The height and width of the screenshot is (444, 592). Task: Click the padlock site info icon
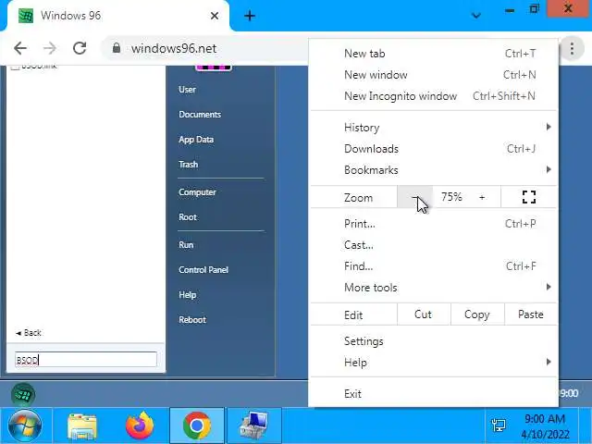coord(117,48)
